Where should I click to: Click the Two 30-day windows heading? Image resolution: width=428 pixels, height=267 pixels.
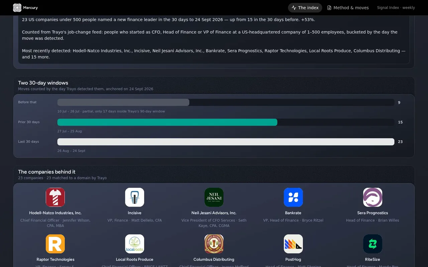click(43, 83)
